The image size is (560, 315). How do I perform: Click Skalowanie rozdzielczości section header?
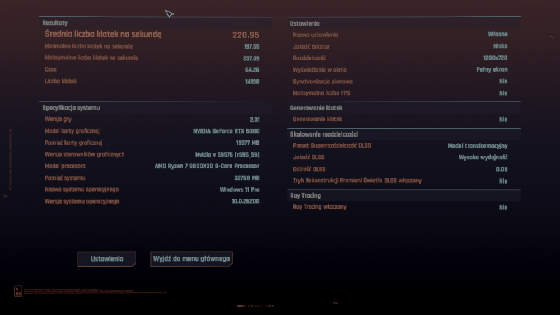324,134
